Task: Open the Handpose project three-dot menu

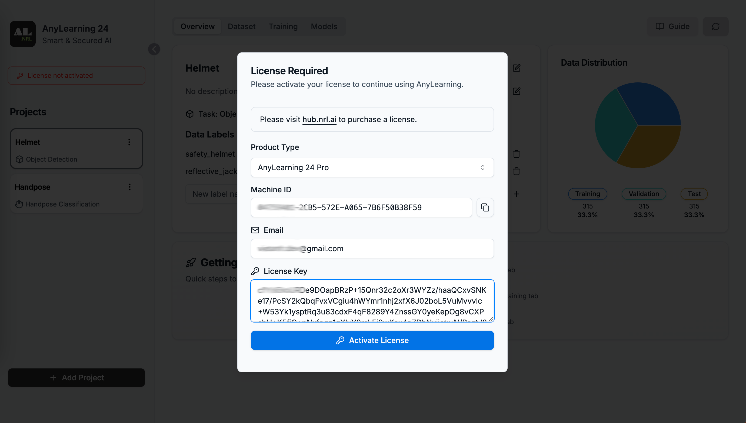Action: coord(130,187)
